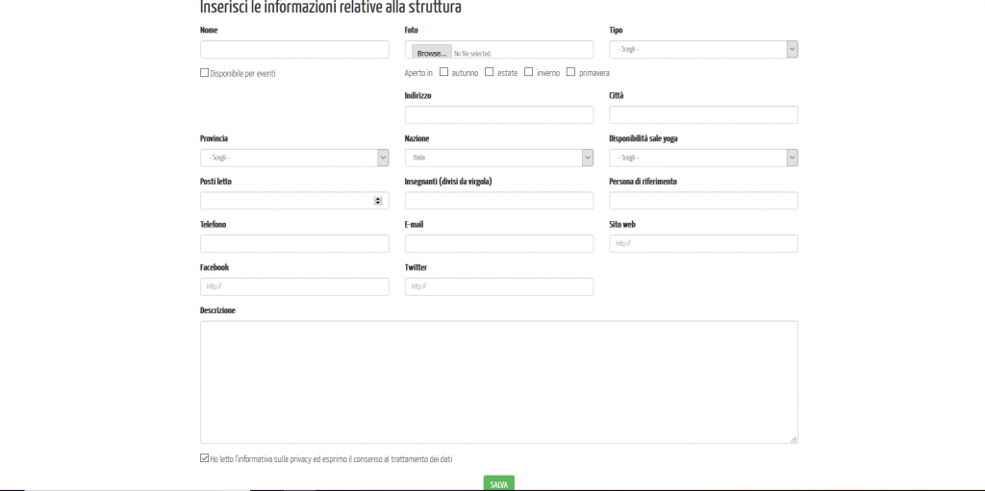Focus the 'Nome' text field
Screen dimensions: 985x491
[x=294, y=50]
